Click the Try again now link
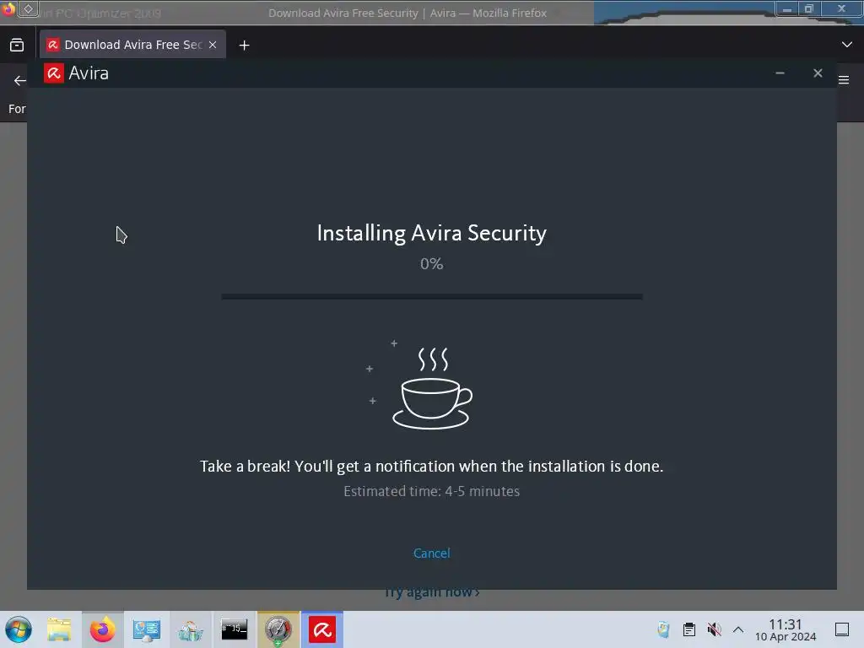This screenshot has height=648, width=864. coord(432,593)
